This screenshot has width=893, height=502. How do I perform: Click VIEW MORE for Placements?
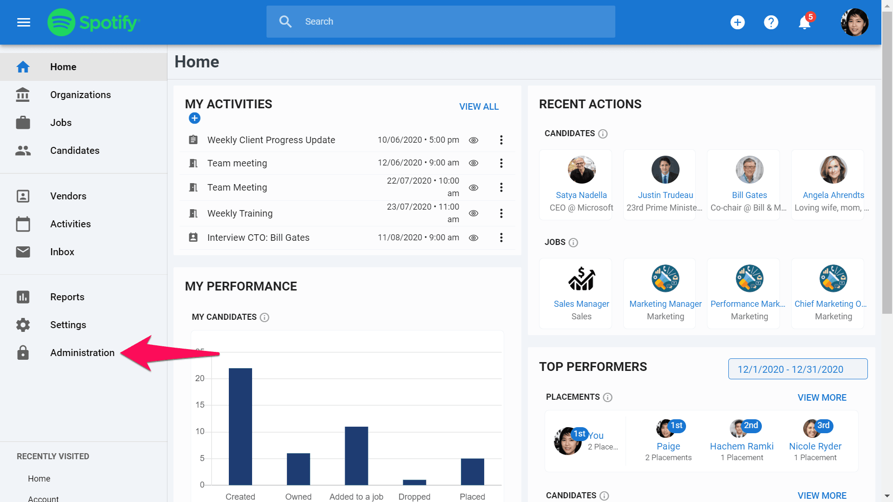pos(822,398)
